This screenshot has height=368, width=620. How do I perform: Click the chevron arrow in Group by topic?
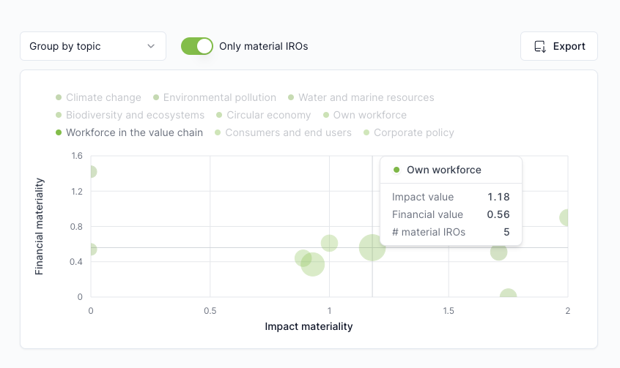click(151, 46)
